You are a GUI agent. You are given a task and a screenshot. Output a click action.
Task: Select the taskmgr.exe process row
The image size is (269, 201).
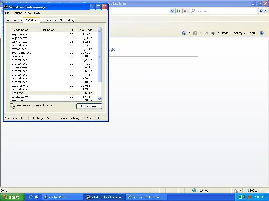(x=52, y=42)
